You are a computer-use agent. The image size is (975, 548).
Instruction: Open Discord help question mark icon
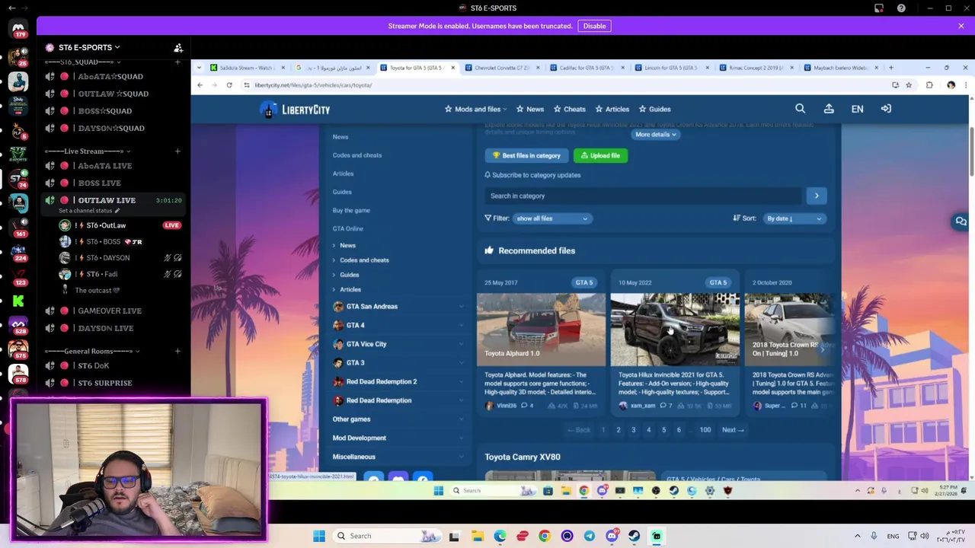pyautogui.click(x=901, y=8)
